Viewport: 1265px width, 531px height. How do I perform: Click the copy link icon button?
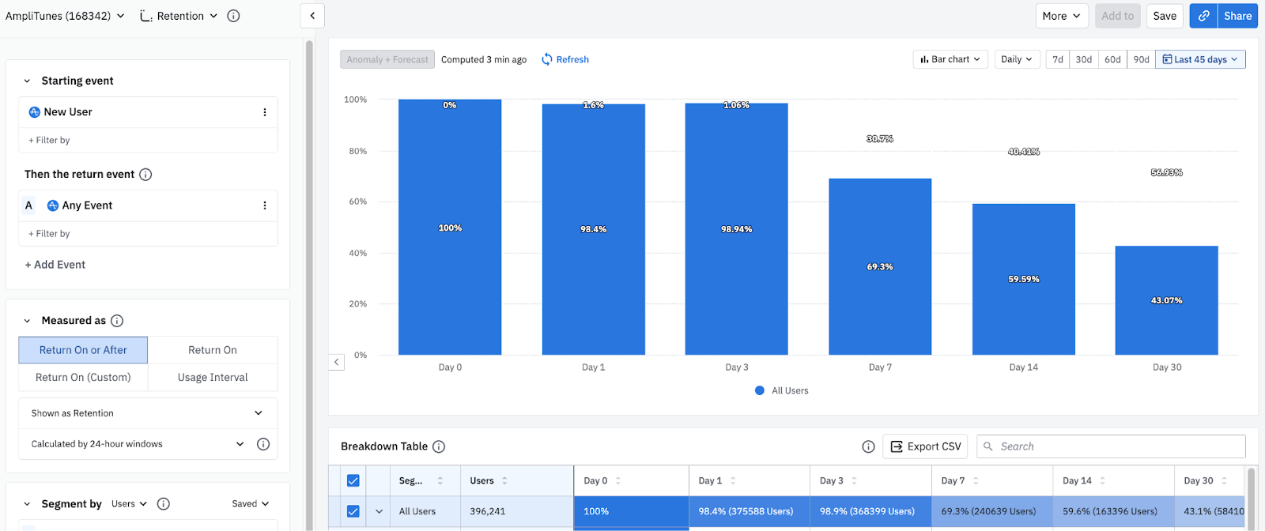click(1203, 16)
